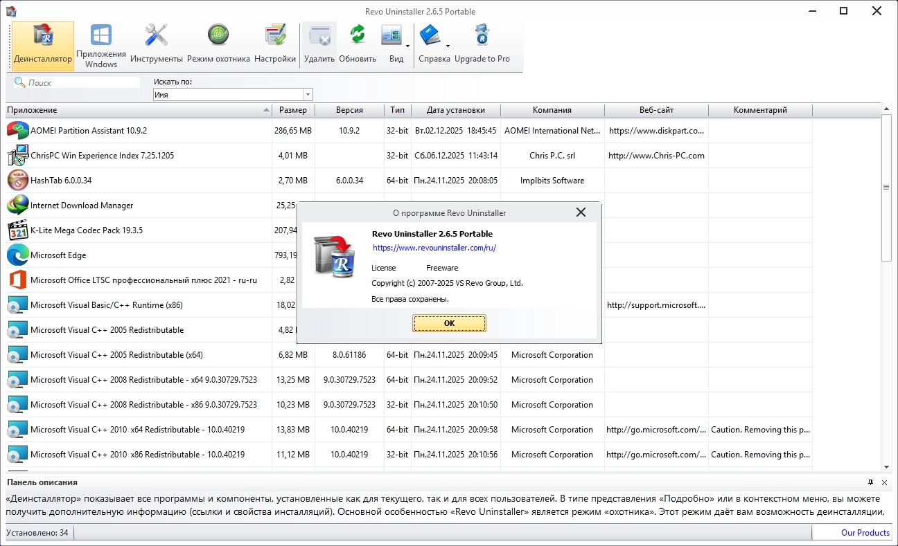Select the AOMEI Partition Assistant 10.9.2 name
The width and height of the screenshot is (898, 546).
pos(89,130)
